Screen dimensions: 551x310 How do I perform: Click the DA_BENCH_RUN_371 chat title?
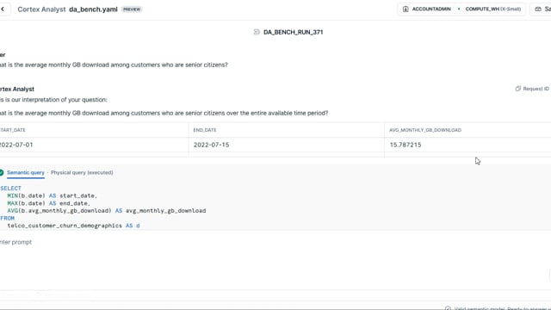293,32
